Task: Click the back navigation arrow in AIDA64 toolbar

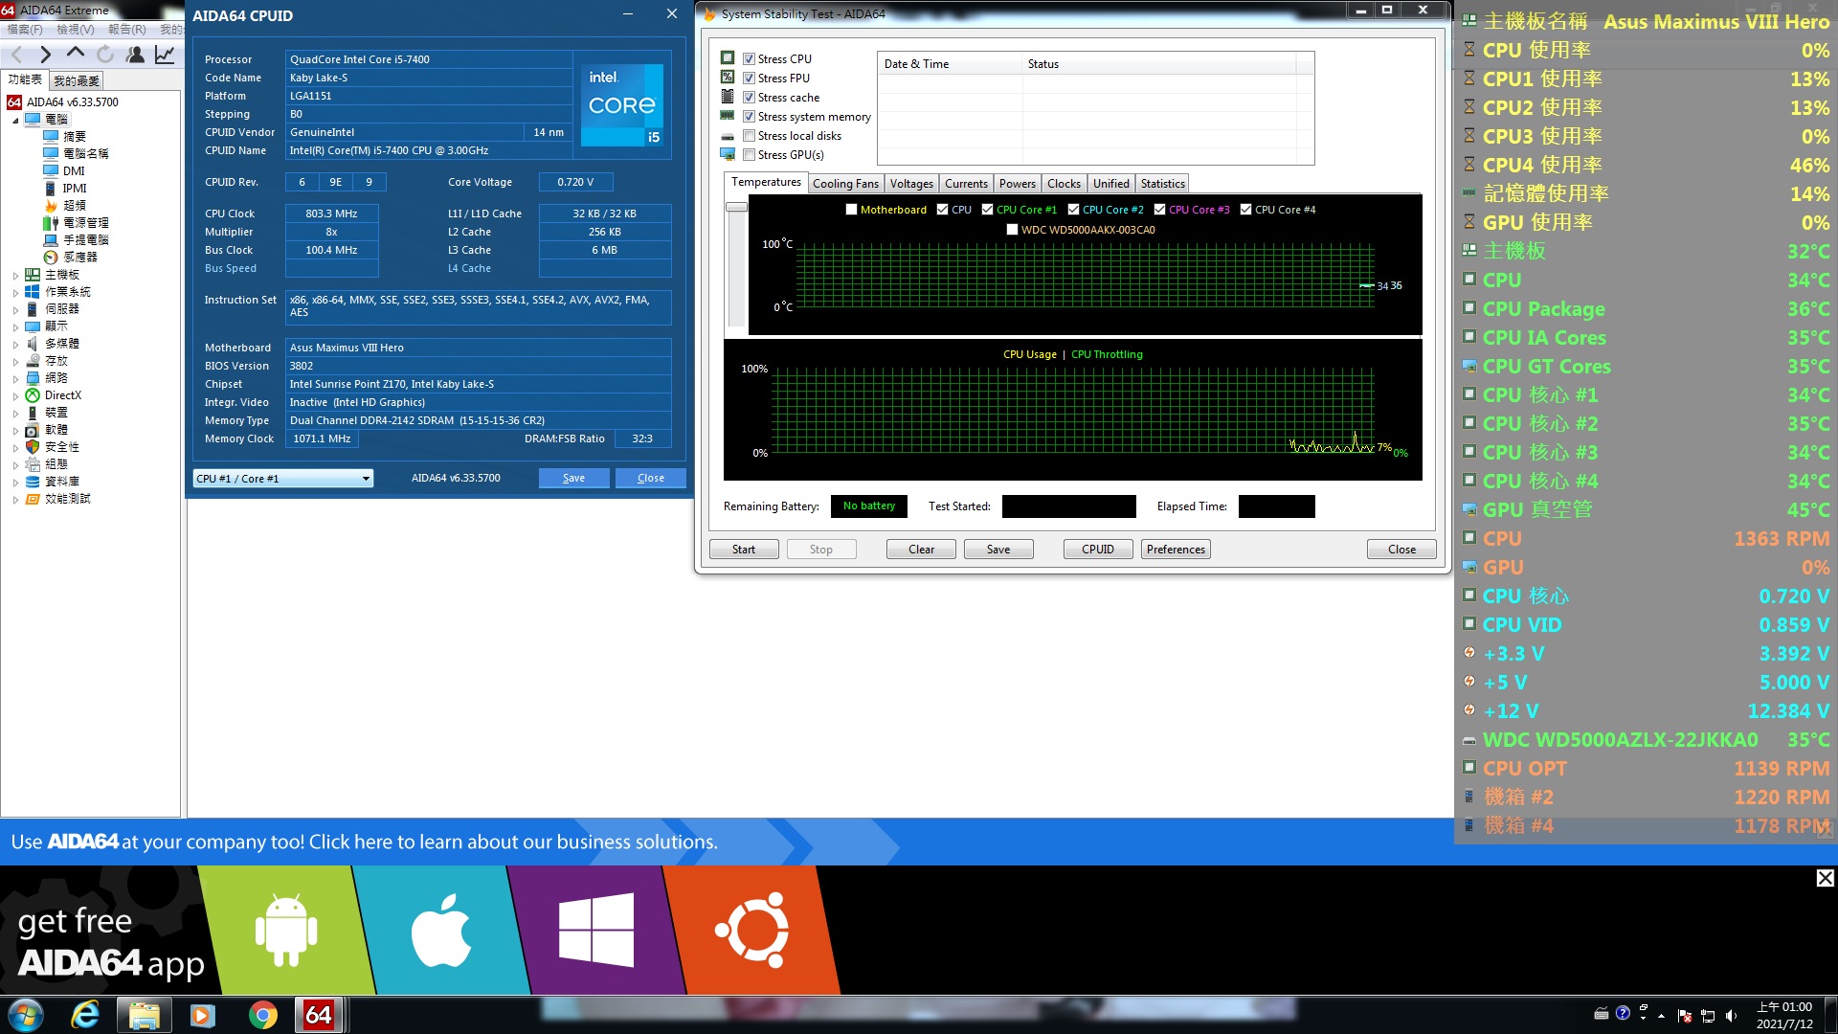Action: [x=16, y=55]
